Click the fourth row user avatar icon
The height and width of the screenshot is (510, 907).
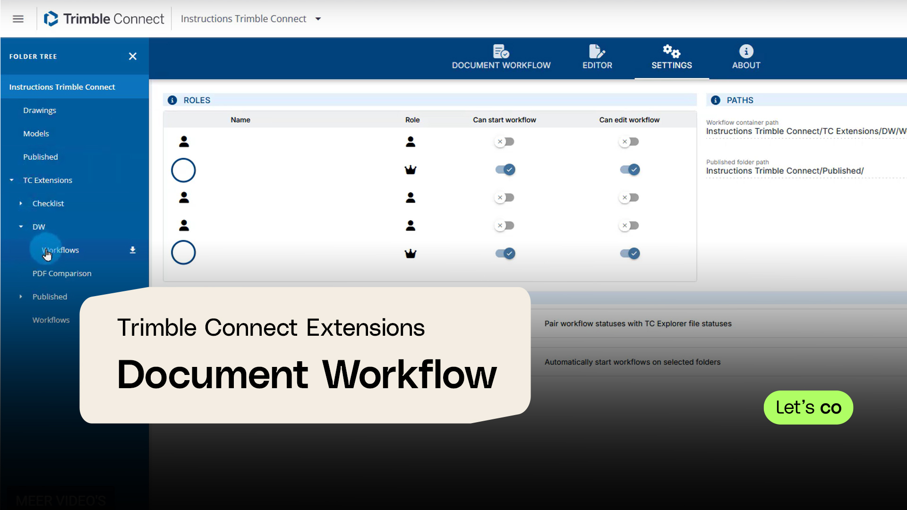coord(184,225)
